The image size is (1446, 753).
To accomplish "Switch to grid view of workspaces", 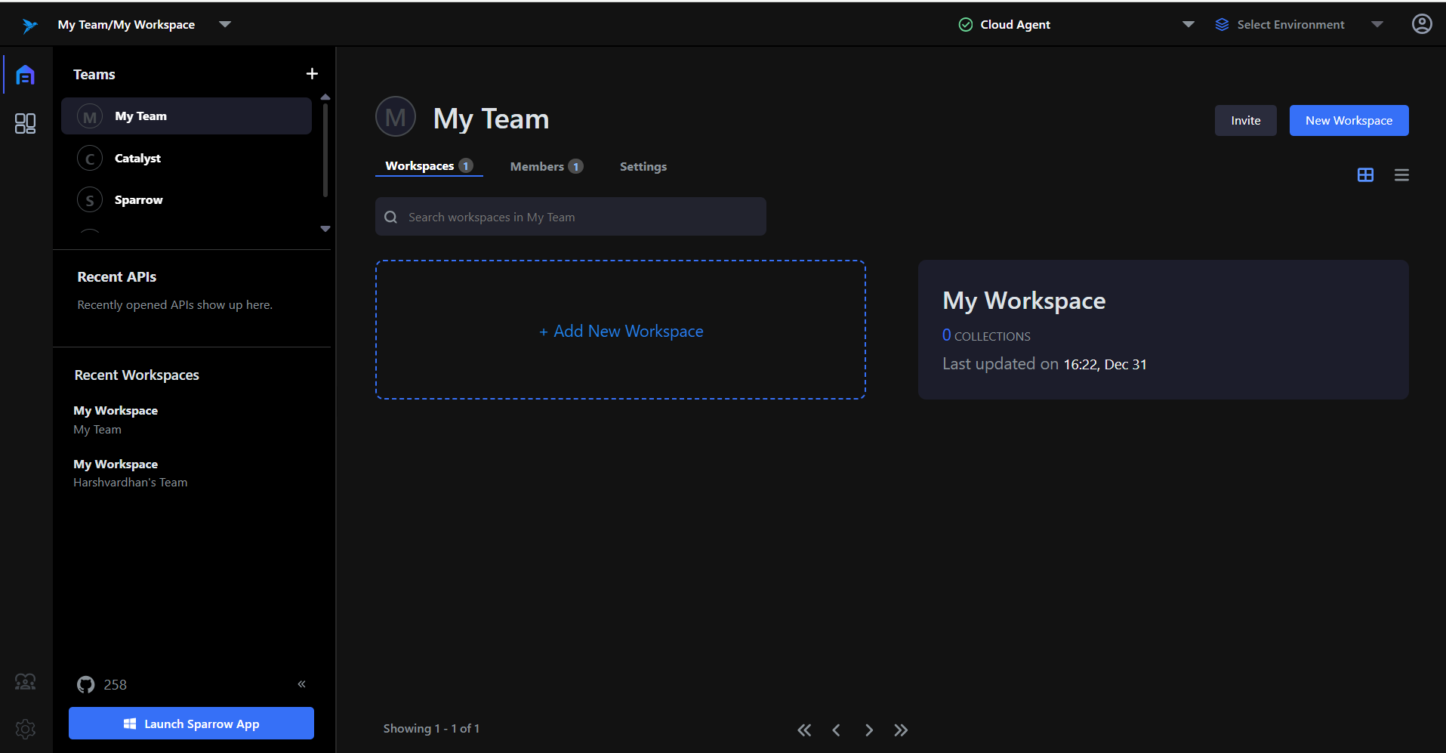I will click(x=1365, y=175).
